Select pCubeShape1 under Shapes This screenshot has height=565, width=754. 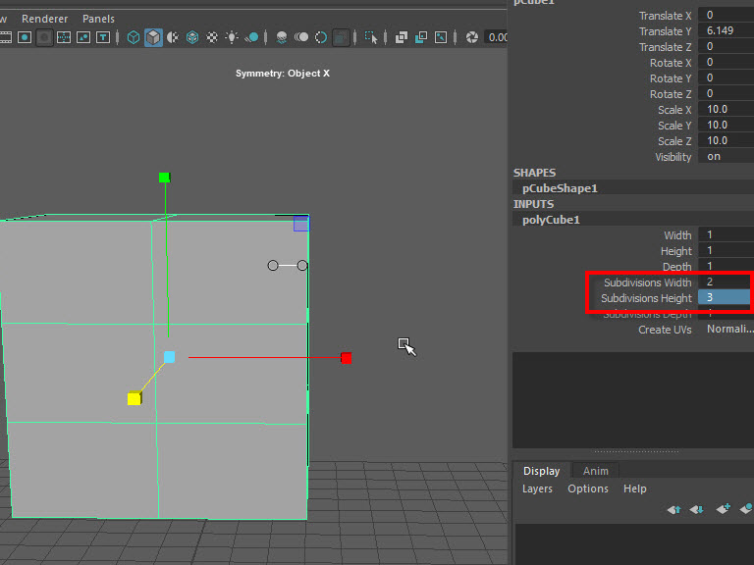point(560,188)
